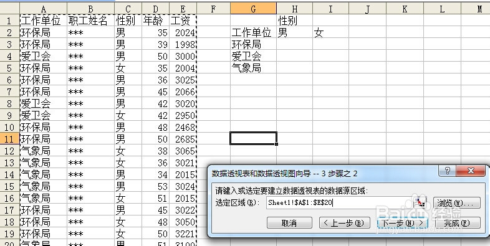Go back with 上一步(B) button
This screenshot has width=490, height=246.
[x=344, y=223]
